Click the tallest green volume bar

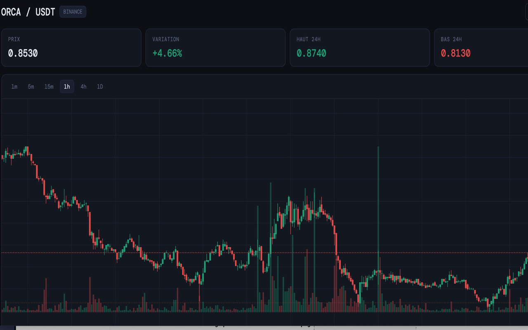click(378, 229)
